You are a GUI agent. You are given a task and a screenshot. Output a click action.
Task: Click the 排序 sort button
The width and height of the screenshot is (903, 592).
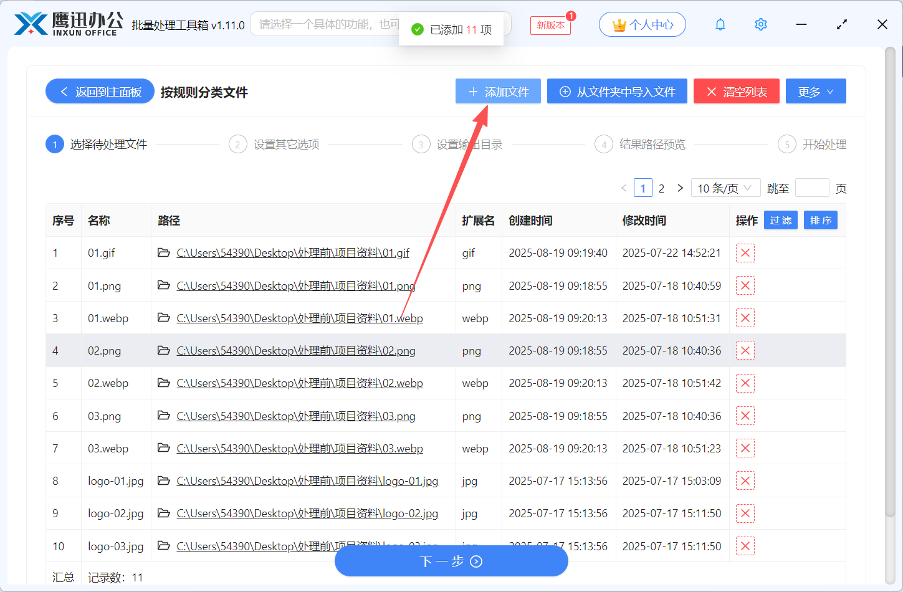(821, 220)
